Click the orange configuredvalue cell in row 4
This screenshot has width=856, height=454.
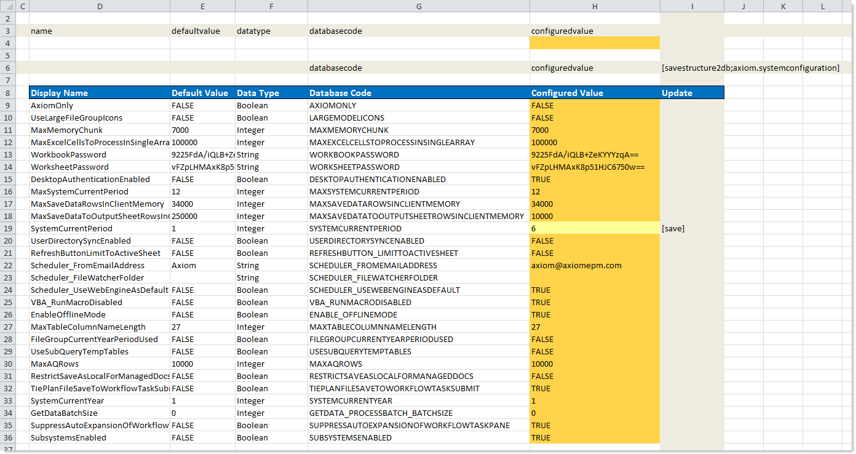(594, 43)
